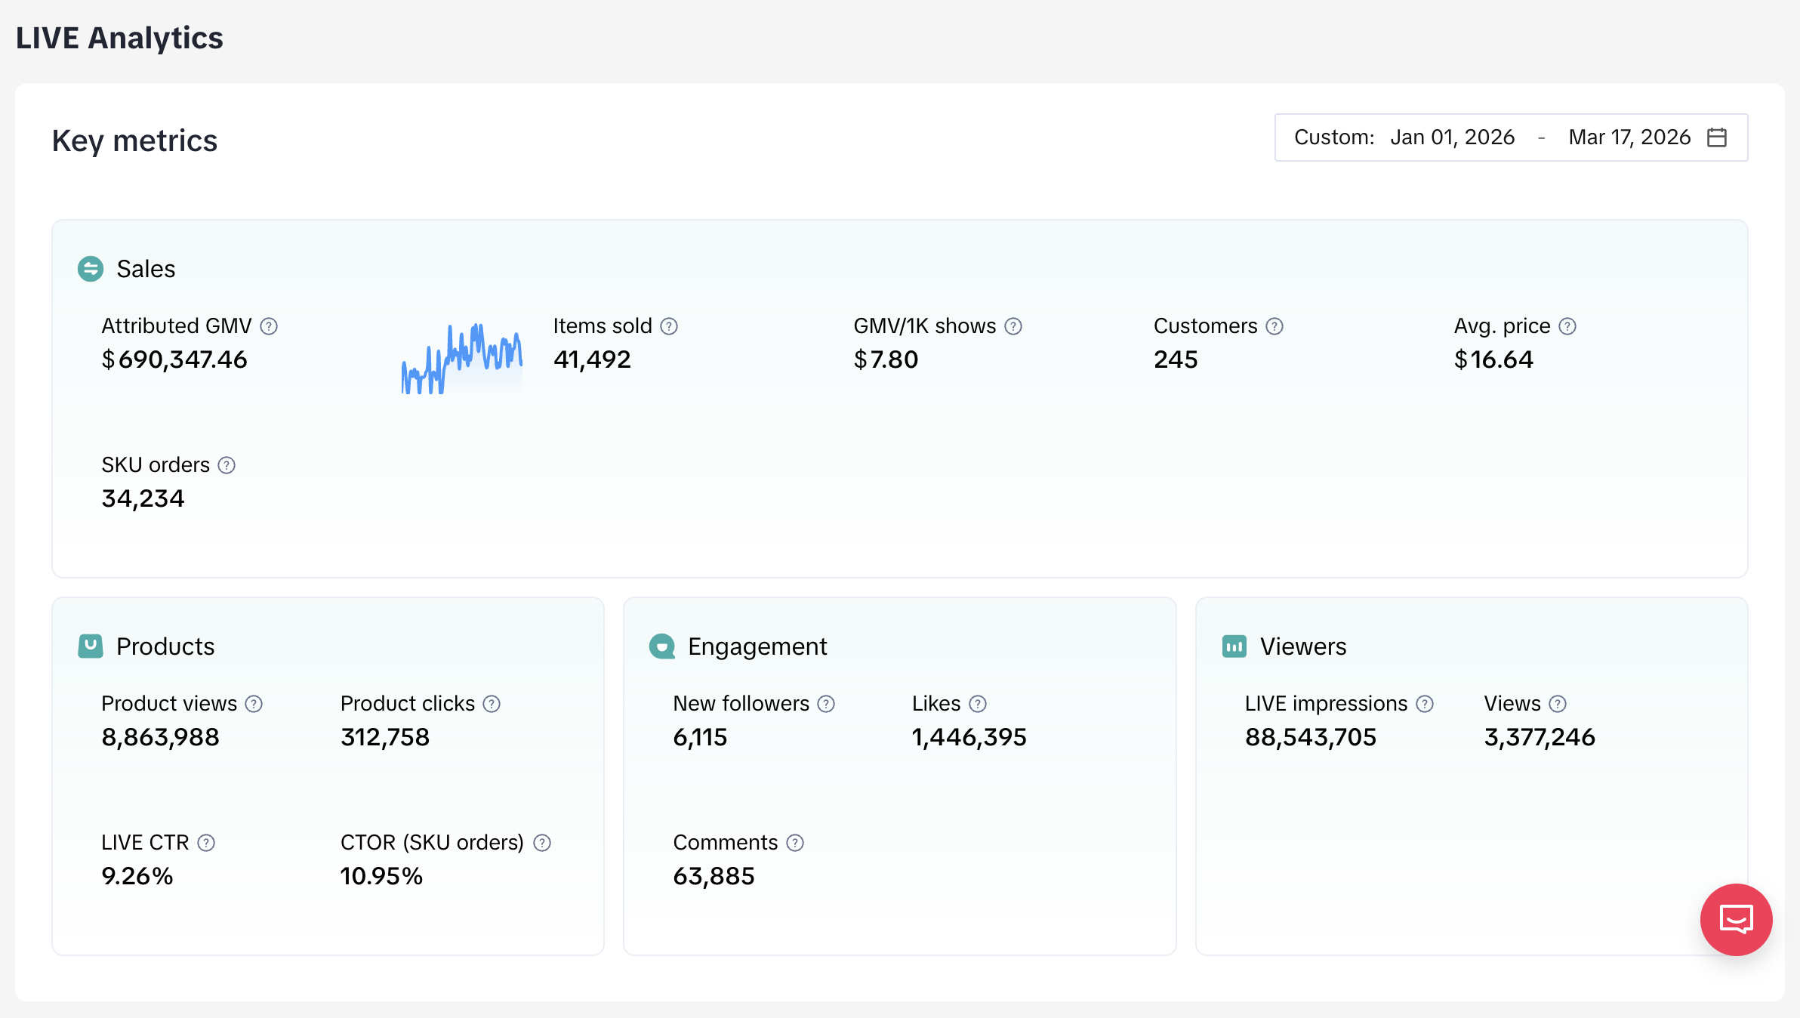Click the Jan 01, 2026 start date field
The image size is (1800, 1018).
tap(1452, 137)
